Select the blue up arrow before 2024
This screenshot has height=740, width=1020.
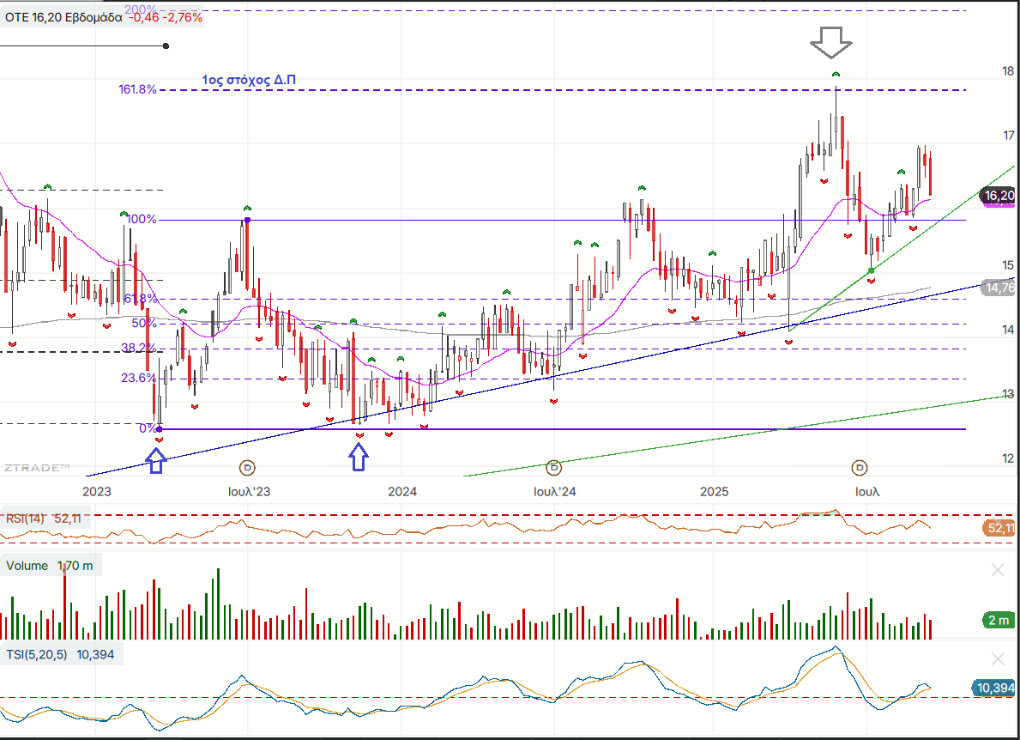coord(359,458)
